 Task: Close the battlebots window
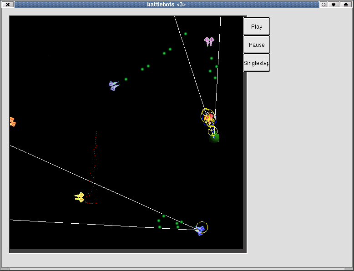coord(7,5)
